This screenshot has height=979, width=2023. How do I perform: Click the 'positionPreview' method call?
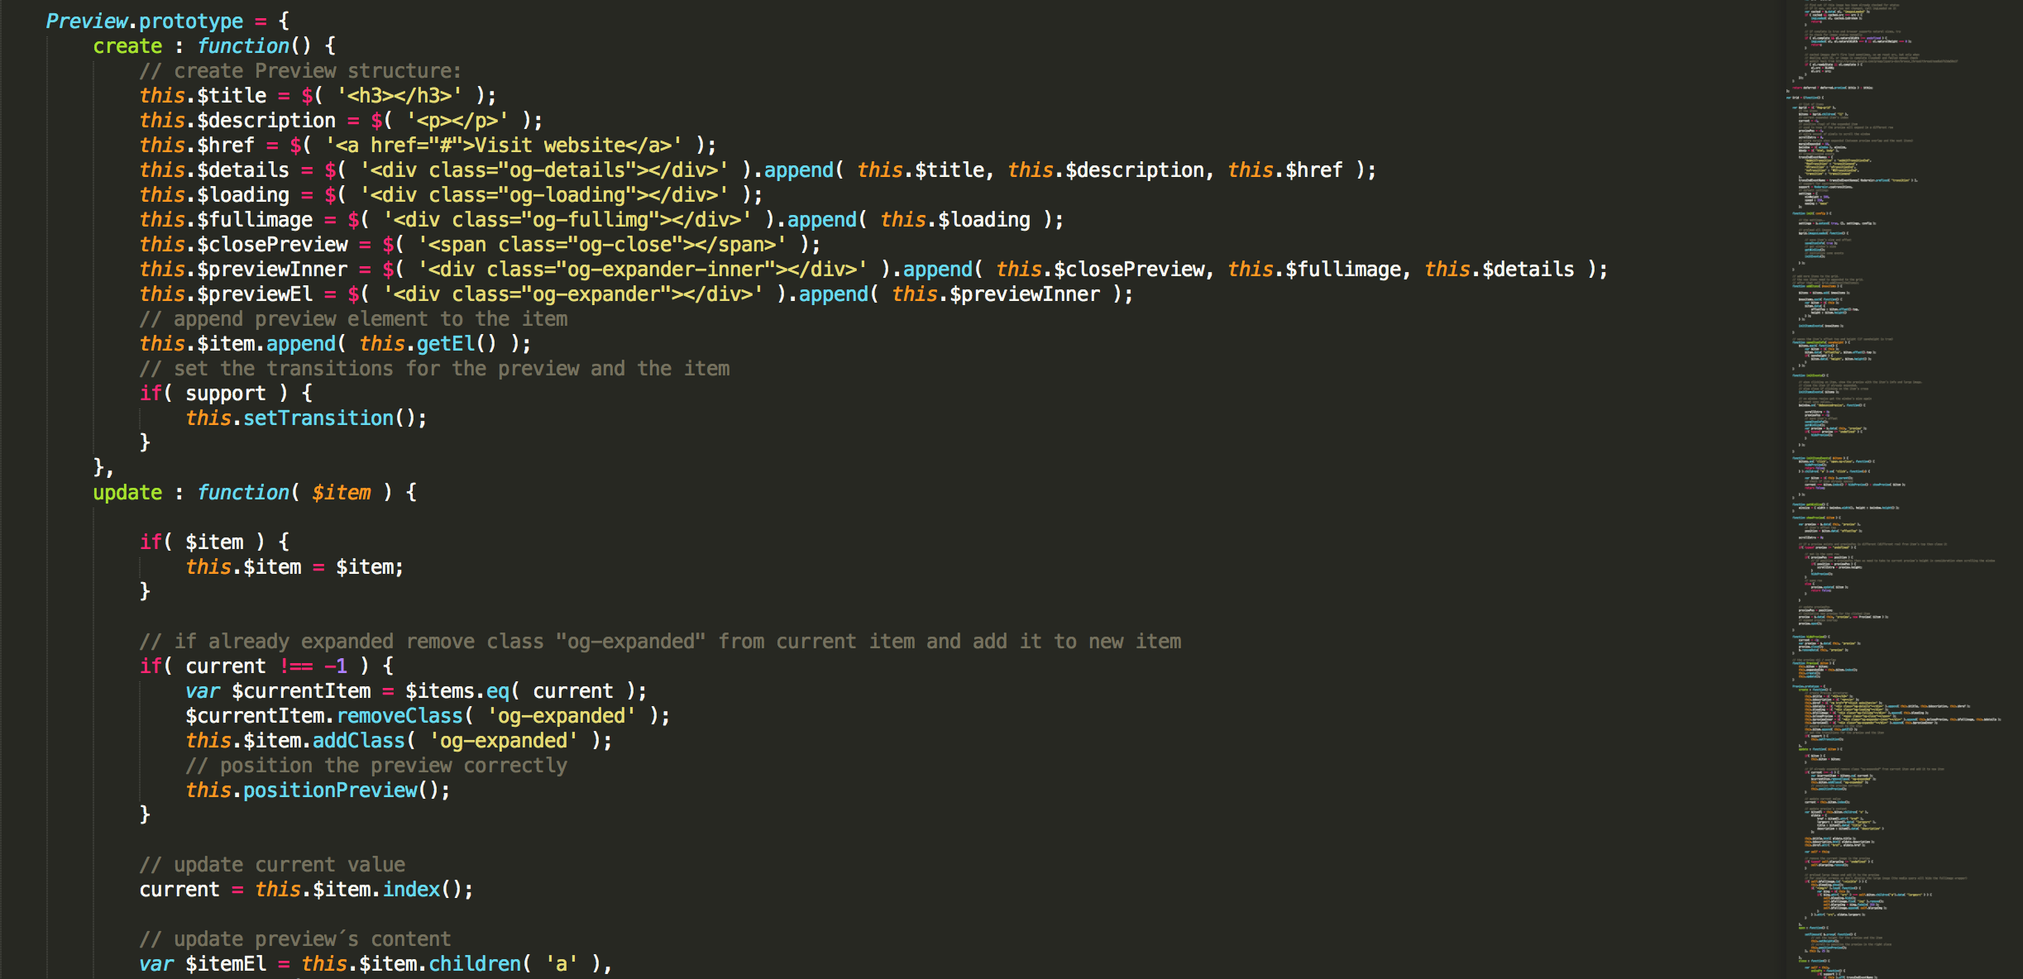pyautogui.click(x=330, y=790)
